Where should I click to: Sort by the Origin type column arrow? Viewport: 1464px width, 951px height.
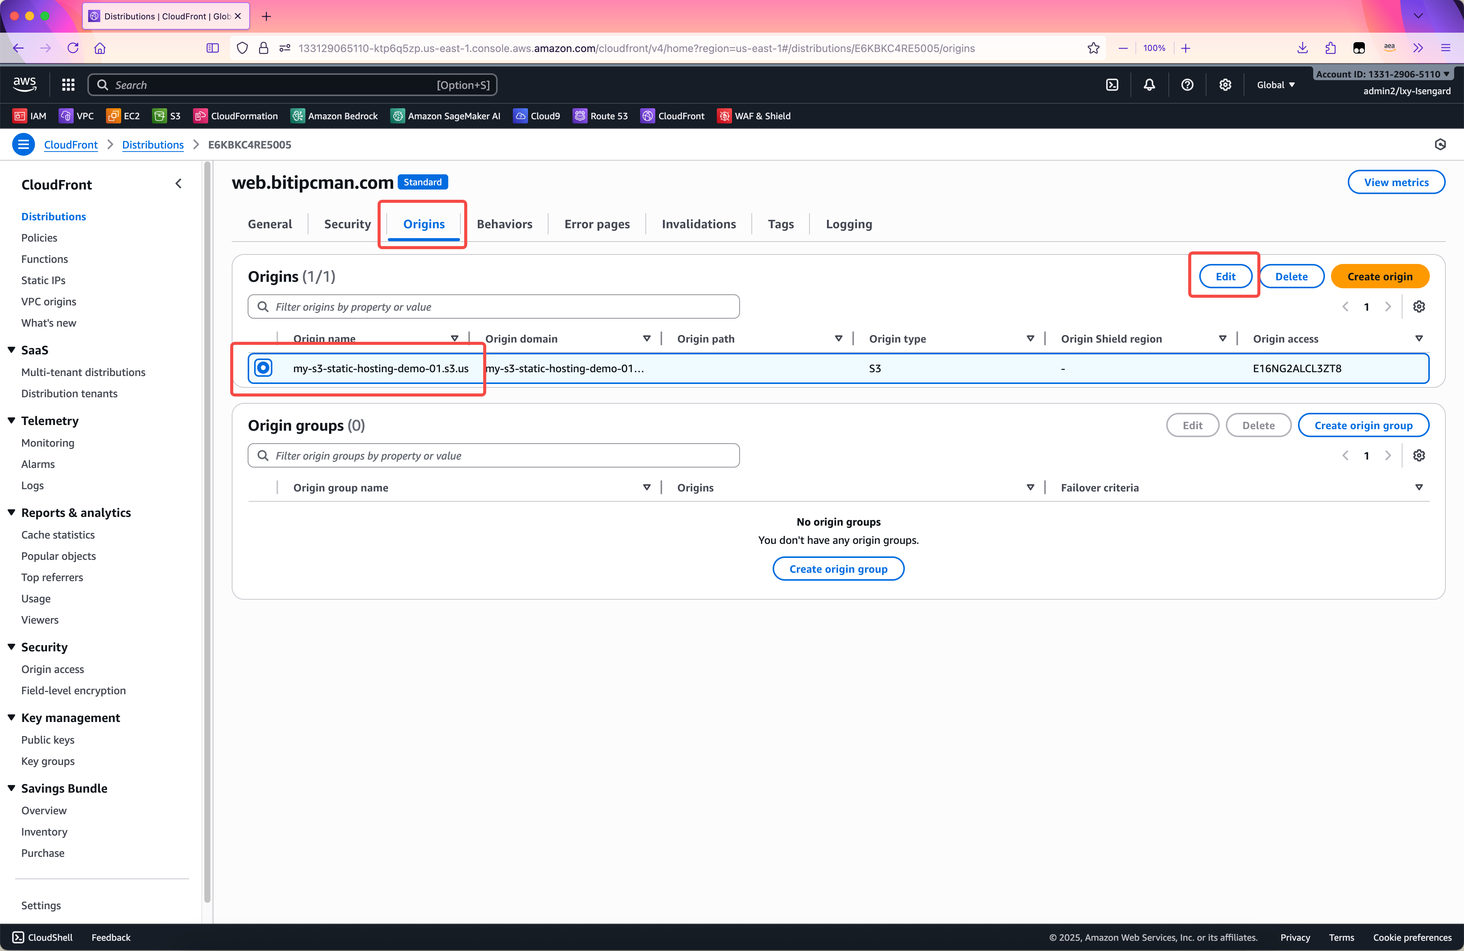(1030, 338)
